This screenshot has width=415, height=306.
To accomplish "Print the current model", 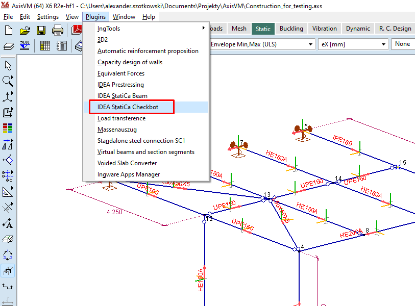I will tap(57, 31).
